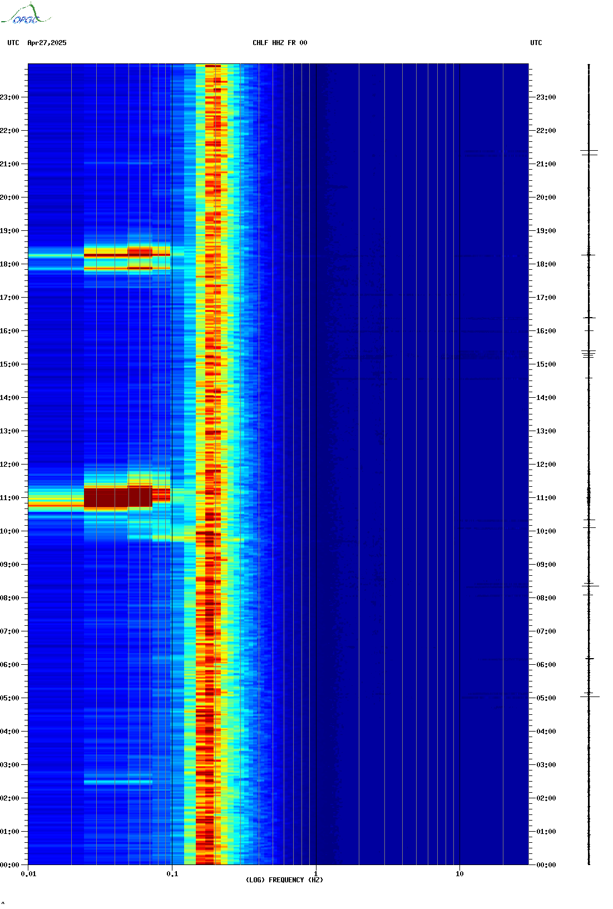The width and height of the screenshot is (613, 909).
Task: Click the UTC label above the right time axis
Action: point(536,43)
